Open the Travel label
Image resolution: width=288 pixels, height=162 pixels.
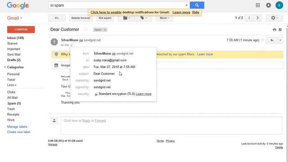[11, 80]
